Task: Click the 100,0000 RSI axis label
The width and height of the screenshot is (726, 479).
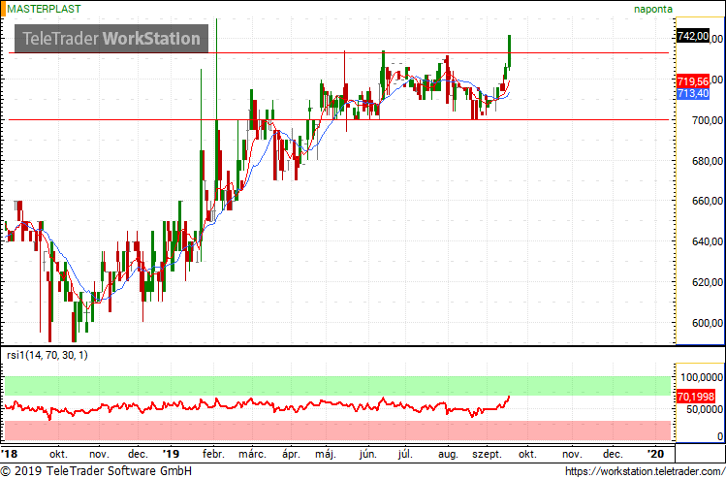Action: 701,377
